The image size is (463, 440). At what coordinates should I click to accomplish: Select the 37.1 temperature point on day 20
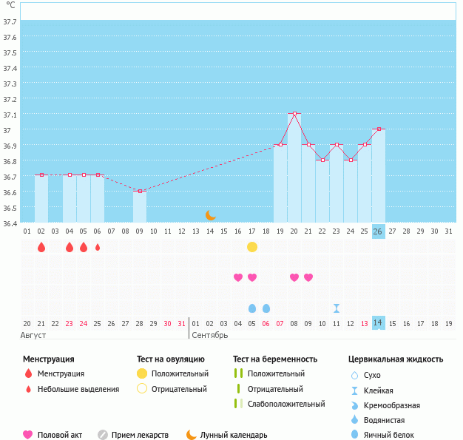tap(294, 113)
